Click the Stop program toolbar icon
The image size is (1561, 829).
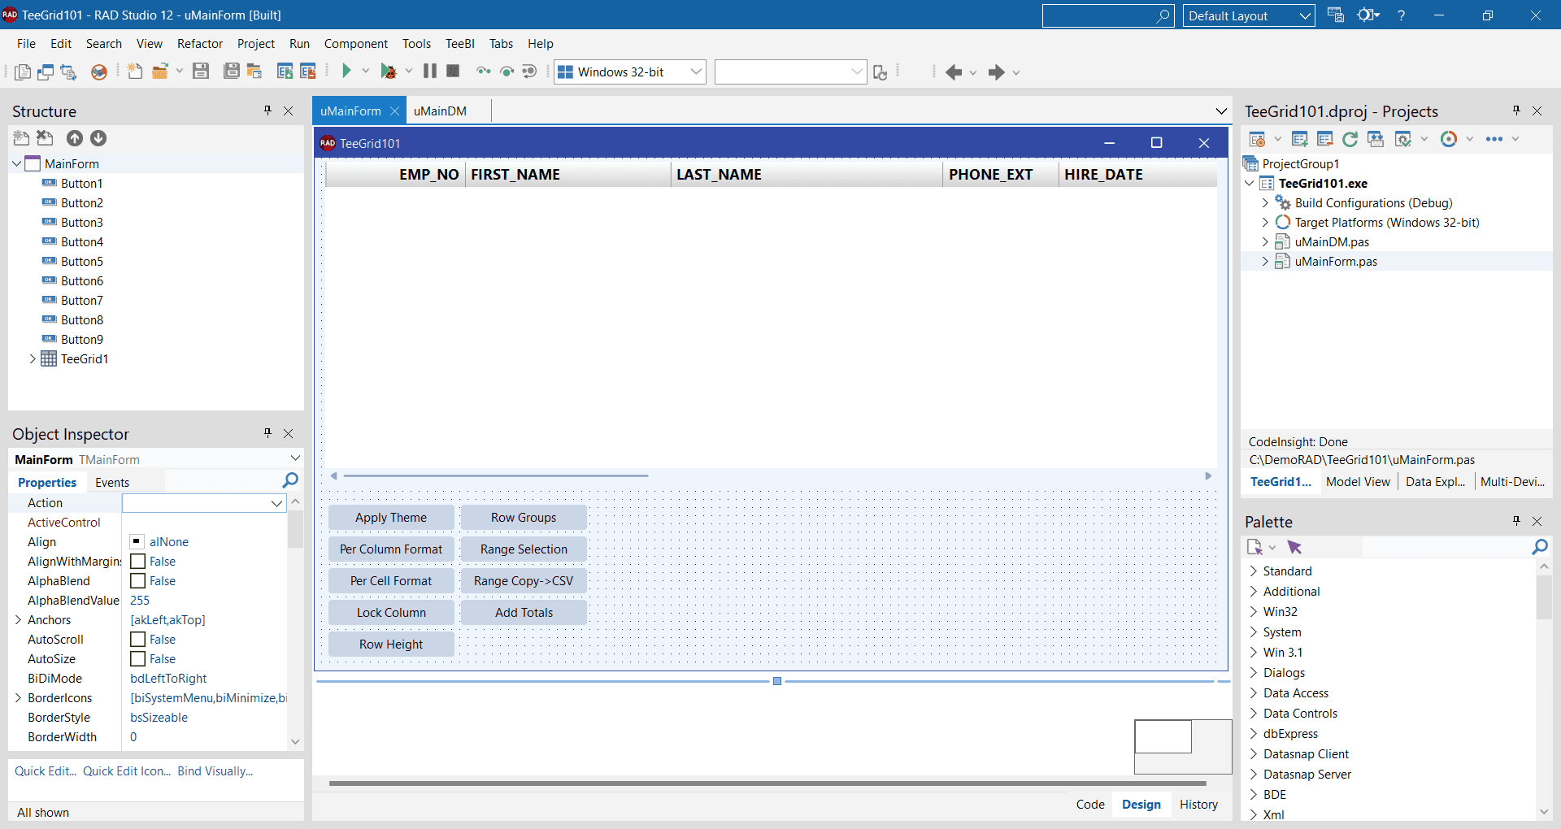pos(454,72)
